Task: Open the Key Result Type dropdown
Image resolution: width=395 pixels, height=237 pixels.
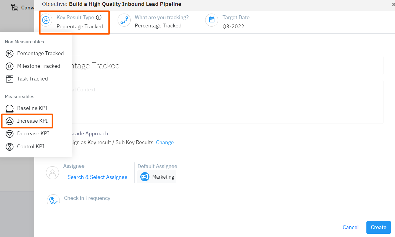Action: coord(80,26)
